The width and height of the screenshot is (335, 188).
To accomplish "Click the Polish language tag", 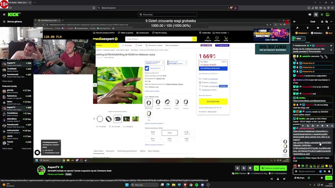I will [68, 174].
